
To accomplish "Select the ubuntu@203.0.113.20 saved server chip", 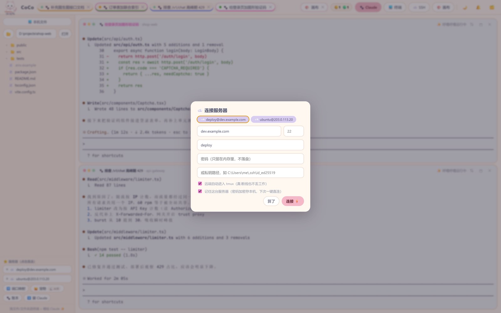I will pos(273,120).
